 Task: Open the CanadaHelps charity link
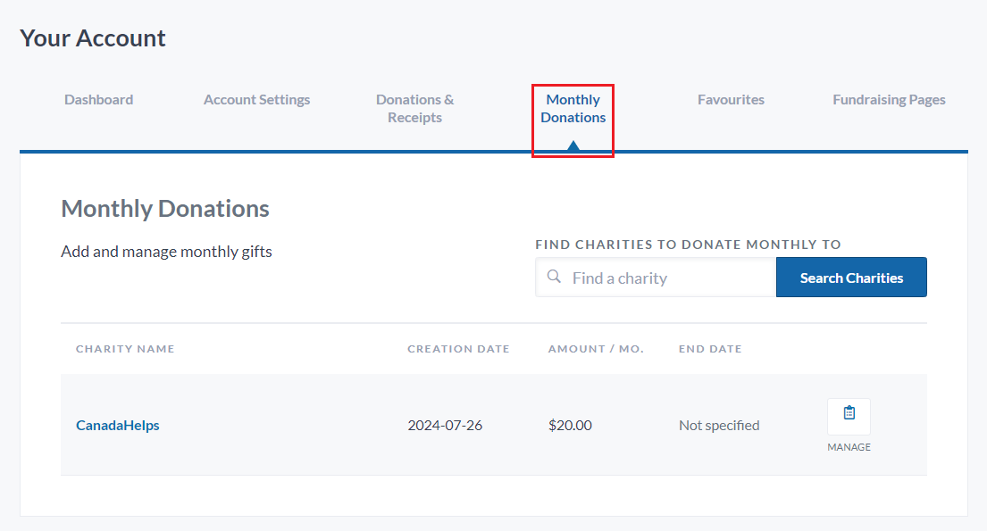(x=117, y=425)
